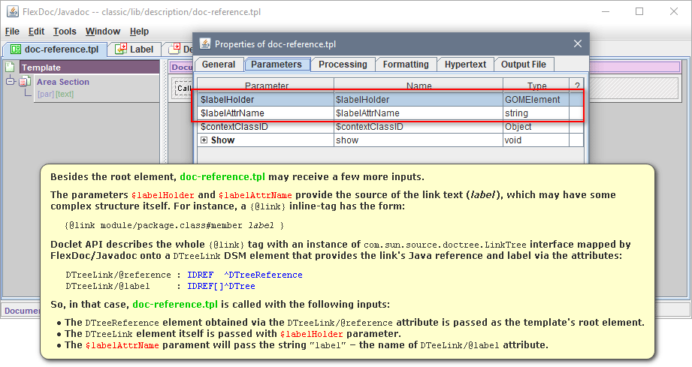
Task: Click the doc-reference.tpl tab icon
Action: (14, 50)
